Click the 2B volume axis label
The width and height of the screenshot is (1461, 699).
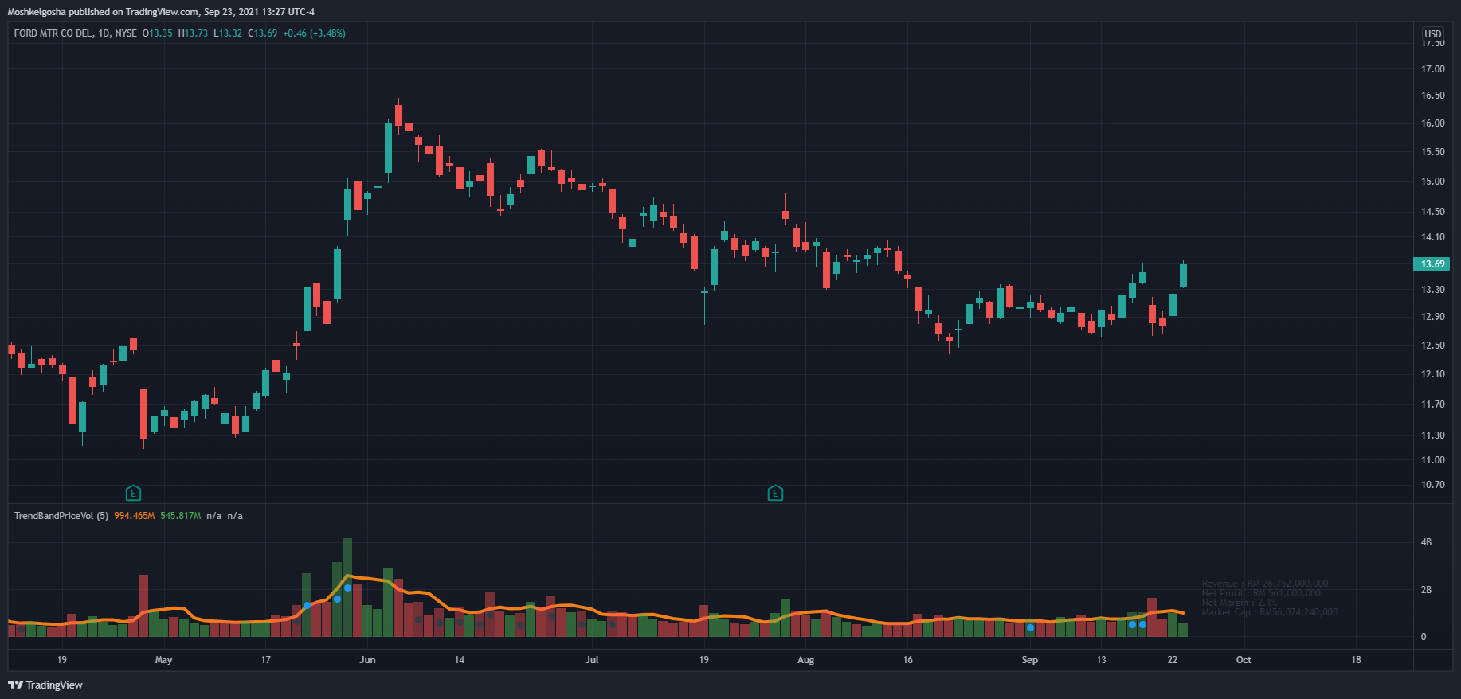coord(1426,590)
